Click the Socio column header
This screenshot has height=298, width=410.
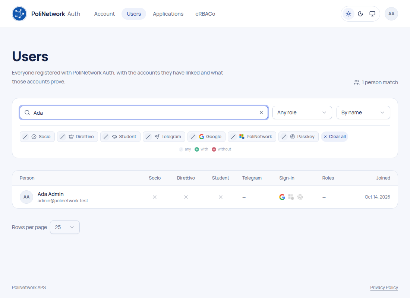(x=155, y=178)
